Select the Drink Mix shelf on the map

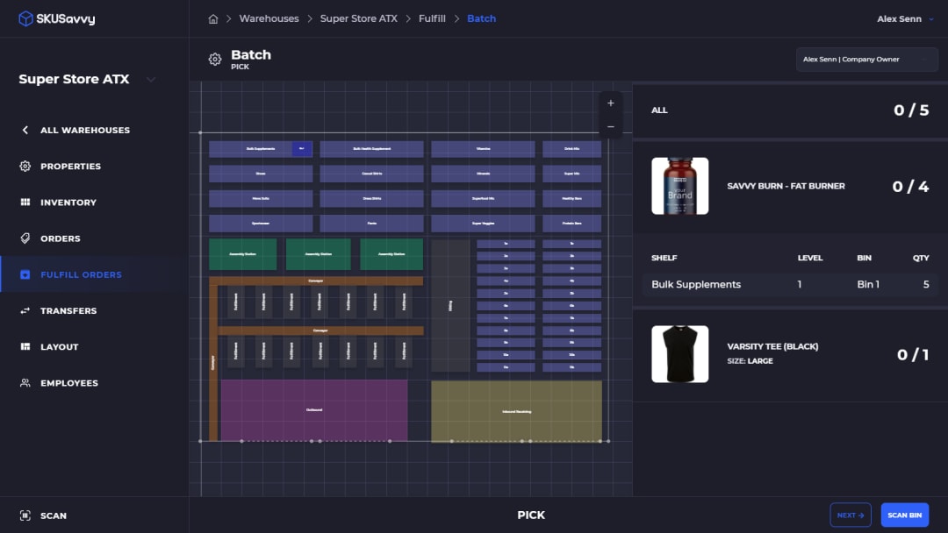pyautogui.click(x=571, y=148)
